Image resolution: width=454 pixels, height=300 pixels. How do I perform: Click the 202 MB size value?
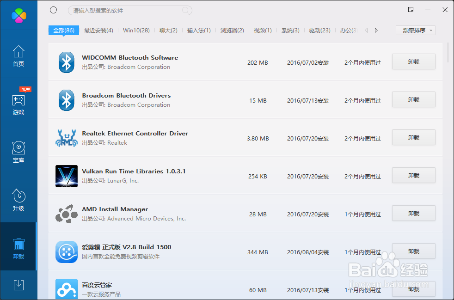258,62
